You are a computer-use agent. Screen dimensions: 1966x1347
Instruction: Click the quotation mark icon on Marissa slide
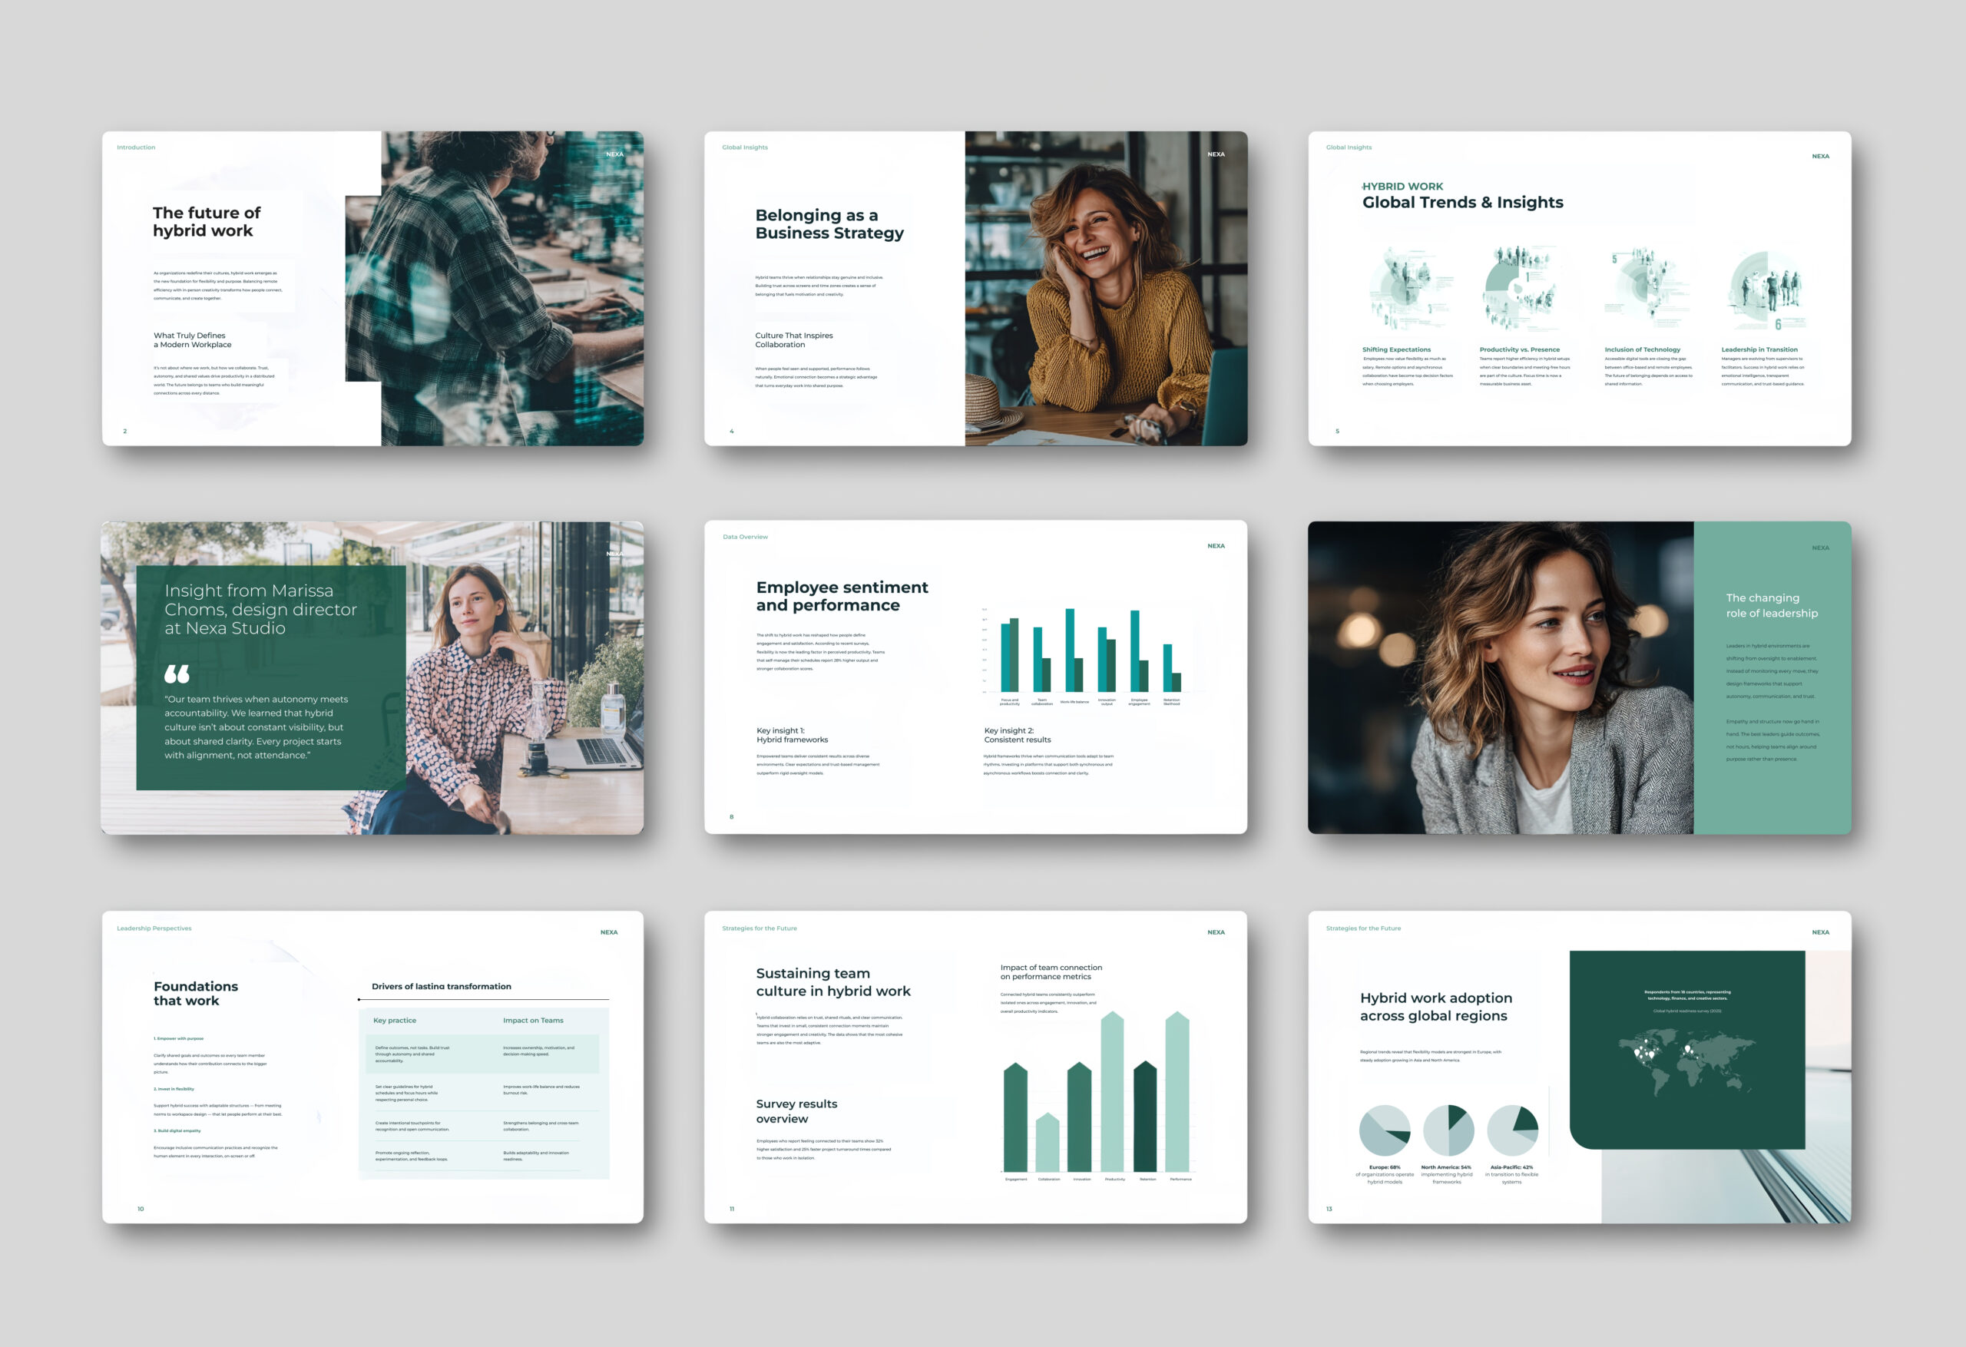click(177, 673)
